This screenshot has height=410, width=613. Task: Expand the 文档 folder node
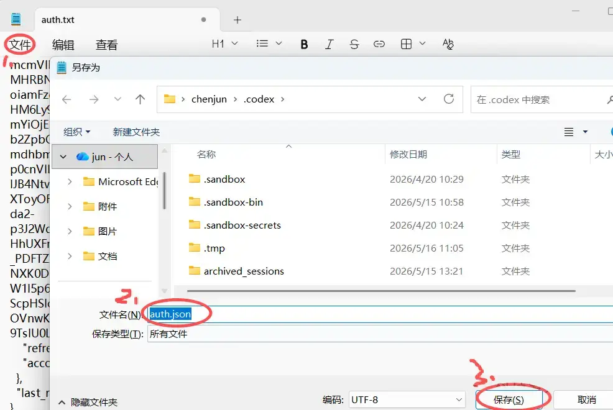[70, 257]
